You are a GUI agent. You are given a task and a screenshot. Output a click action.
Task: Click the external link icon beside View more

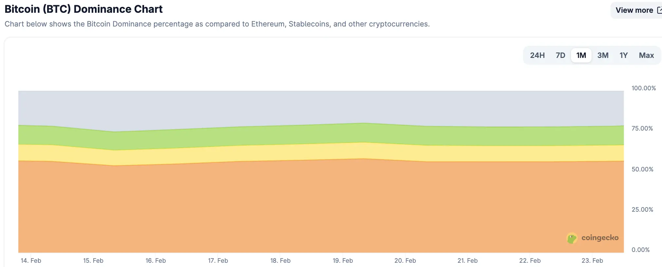(659, 10)
